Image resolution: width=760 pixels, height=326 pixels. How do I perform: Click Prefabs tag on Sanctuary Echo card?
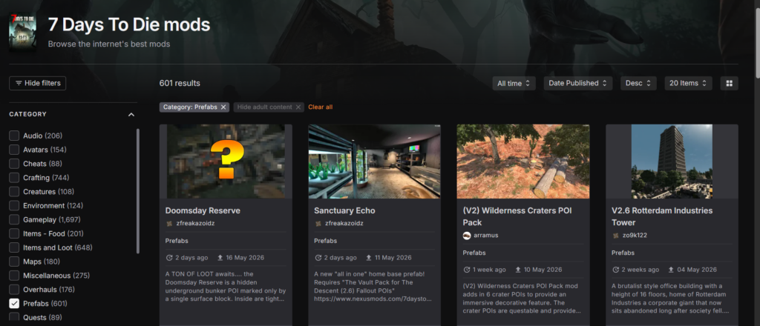point(325,241)
